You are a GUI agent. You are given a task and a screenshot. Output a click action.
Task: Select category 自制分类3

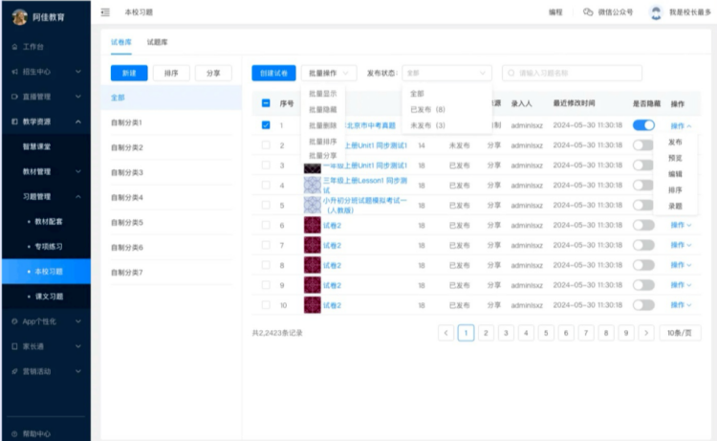coord(126,172)
